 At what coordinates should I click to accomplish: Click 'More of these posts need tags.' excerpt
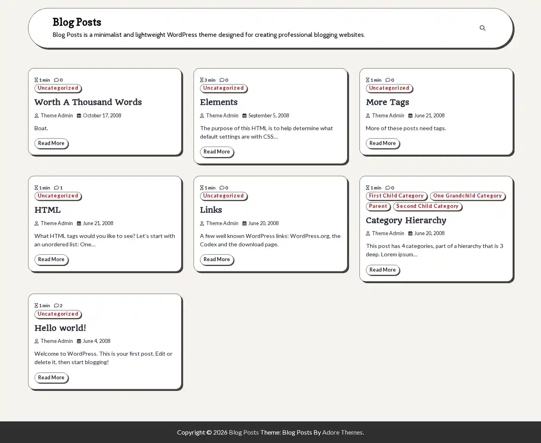click(x=406, y=128)
